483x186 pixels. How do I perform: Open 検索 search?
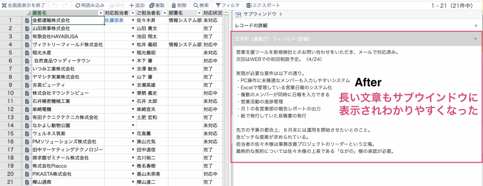tap(201, 5)
